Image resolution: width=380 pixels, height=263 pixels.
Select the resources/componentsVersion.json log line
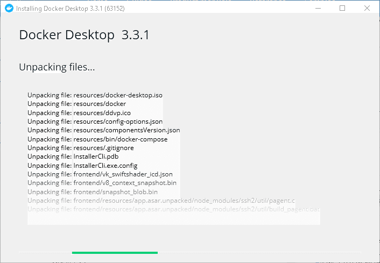click(104, 130)
